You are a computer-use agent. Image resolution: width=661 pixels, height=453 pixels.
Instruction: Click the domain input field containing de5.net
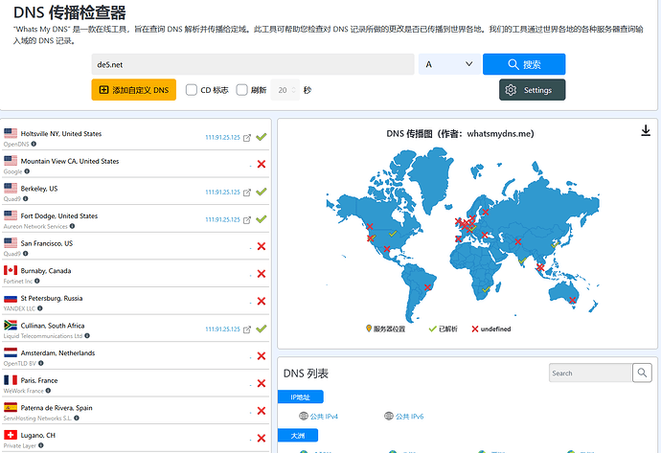coord(253,64)
